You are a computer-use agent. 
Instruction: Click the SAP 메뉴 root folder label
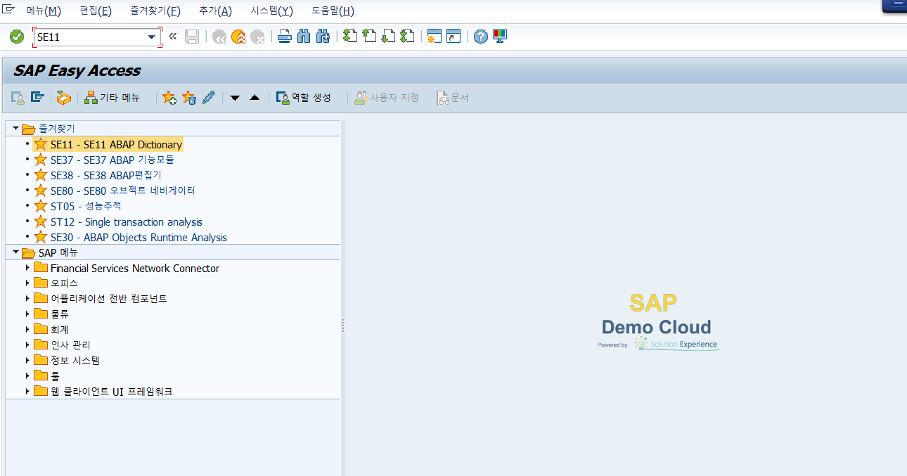point(58,253)
